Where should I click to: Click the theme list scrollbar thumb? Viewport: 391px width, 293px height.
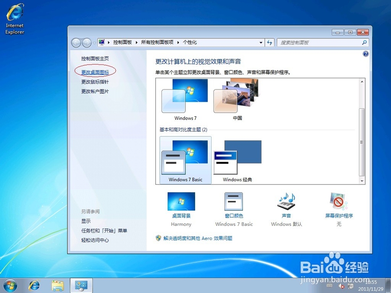click(x=362, y=142)
